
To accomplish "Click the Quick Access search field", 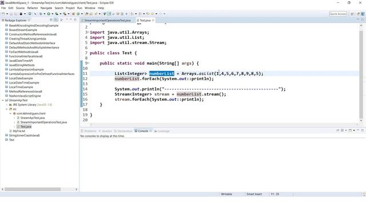I will 338,14.
